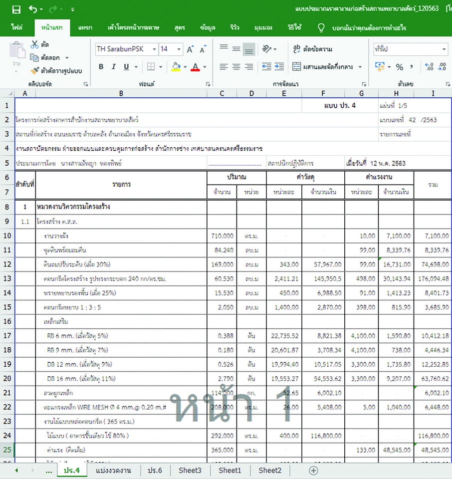Apply yellow fill color bucket
Image resolution: width=452 pixels, height=479 pixels.
coord(176,66)
